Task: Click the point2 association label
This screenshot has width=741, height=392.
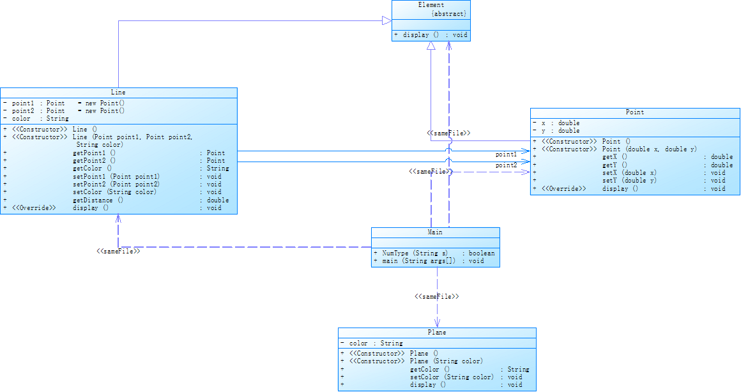Action: point(506,165)
